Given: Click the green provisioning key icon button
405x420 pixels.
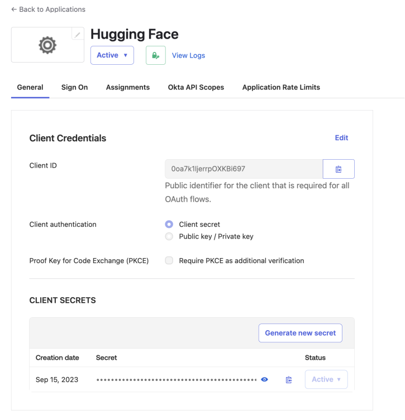Looking at the screenshot, I should [x=156, y=55].
